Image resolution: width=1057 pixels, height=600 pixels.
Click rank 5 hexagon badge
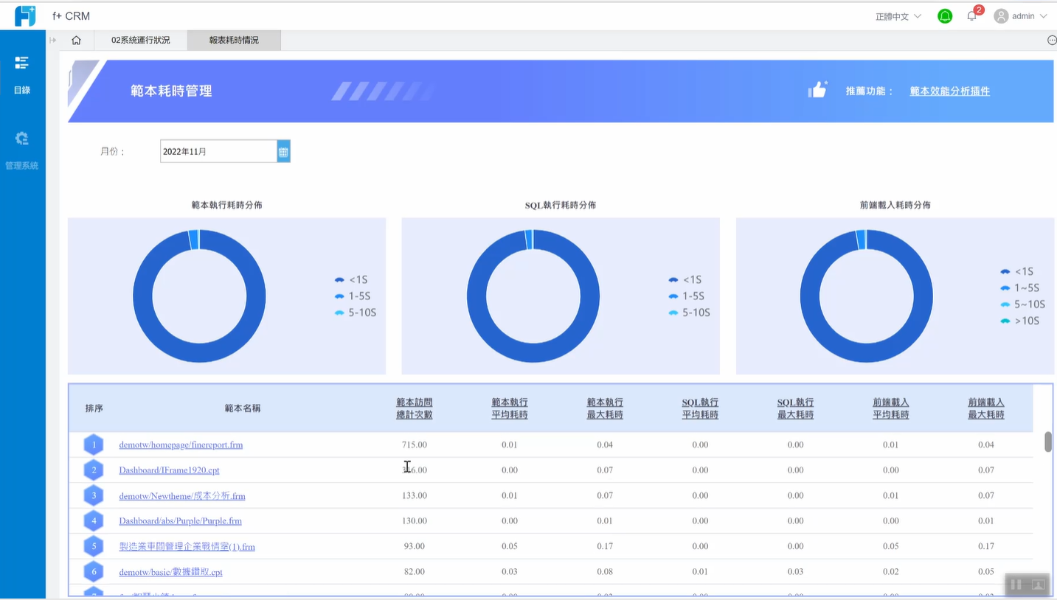coord(94,547)
